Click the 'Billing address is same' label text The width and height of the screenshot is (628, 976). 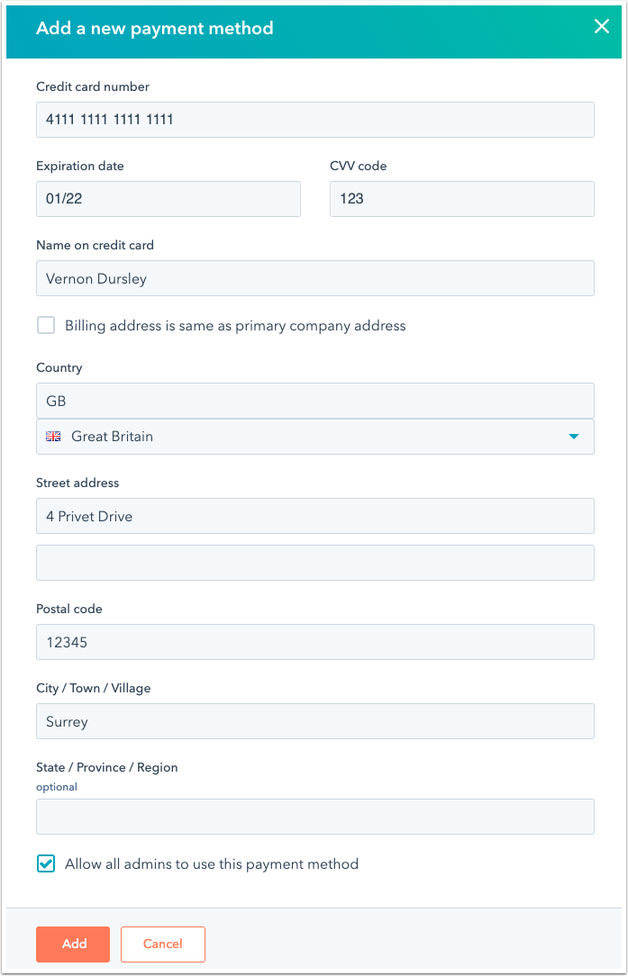pyautogui.click(x=235, y=326)
